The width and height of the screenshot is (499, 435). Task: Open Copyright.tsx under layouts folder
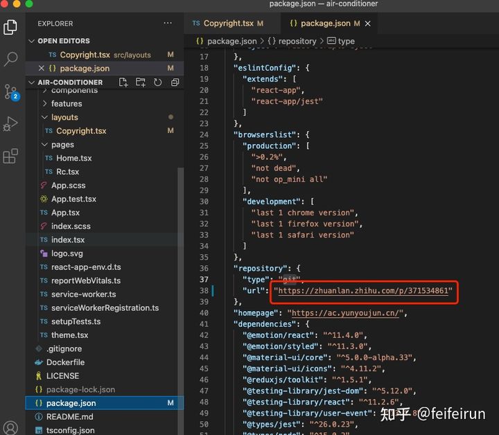click(x=105, y=131)
